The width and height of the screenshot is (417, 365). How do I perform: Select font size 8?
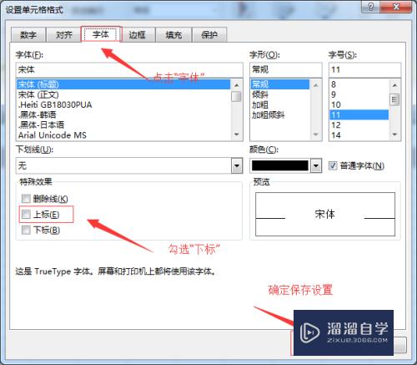(x=359, y=84)
